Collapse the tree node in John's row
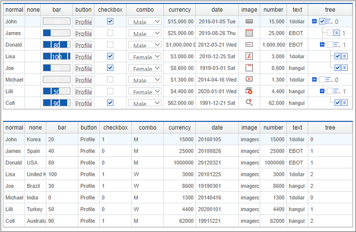The image size is (356, 232). pos(315,21)
